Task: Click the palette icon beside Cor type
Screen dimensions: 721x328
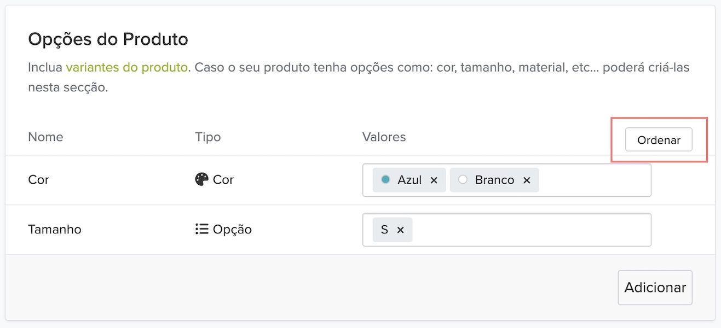Action: (x=202, y=179)
